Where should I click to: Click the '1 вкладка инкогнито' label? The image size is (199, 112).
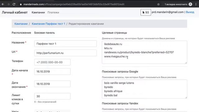click(176, 4)
